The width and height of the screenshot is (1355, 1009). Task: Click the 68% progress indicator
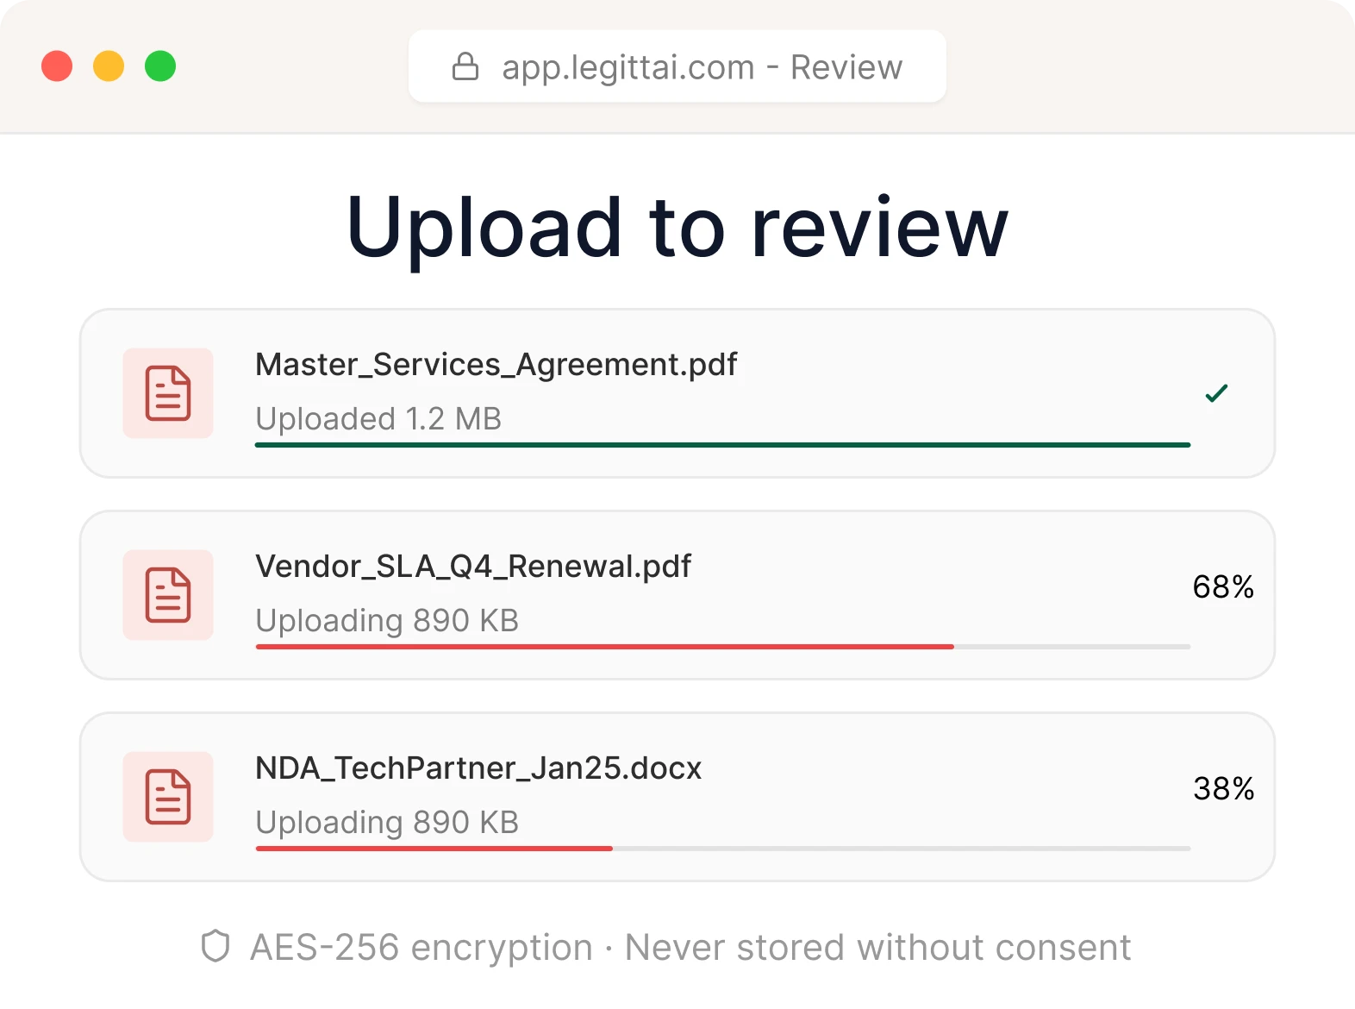coord(1223,586)
